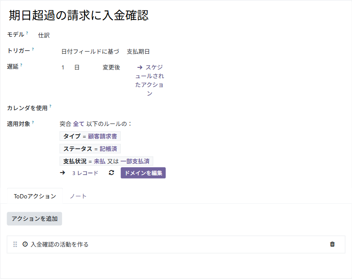Delete the 入金確認の活動を作る action via trash icon

pos(332,244)
